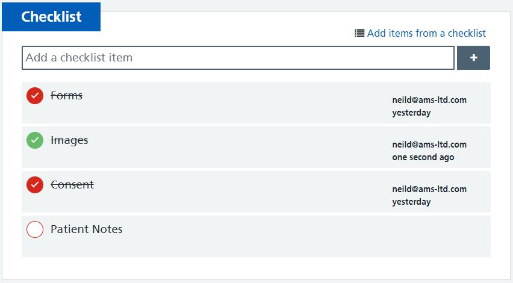Image resolution: width=513 pixels, height=283 pixels.
Task: Click the struck-through Forms label
Action: 66,96
